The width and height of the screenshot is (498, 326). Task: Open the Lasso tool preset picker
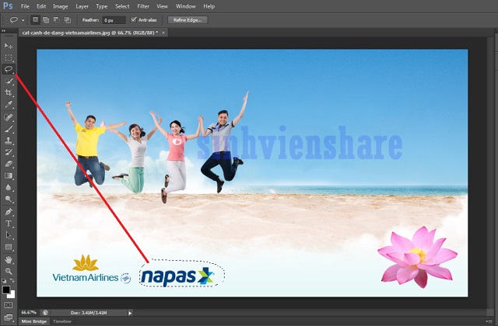23,20
